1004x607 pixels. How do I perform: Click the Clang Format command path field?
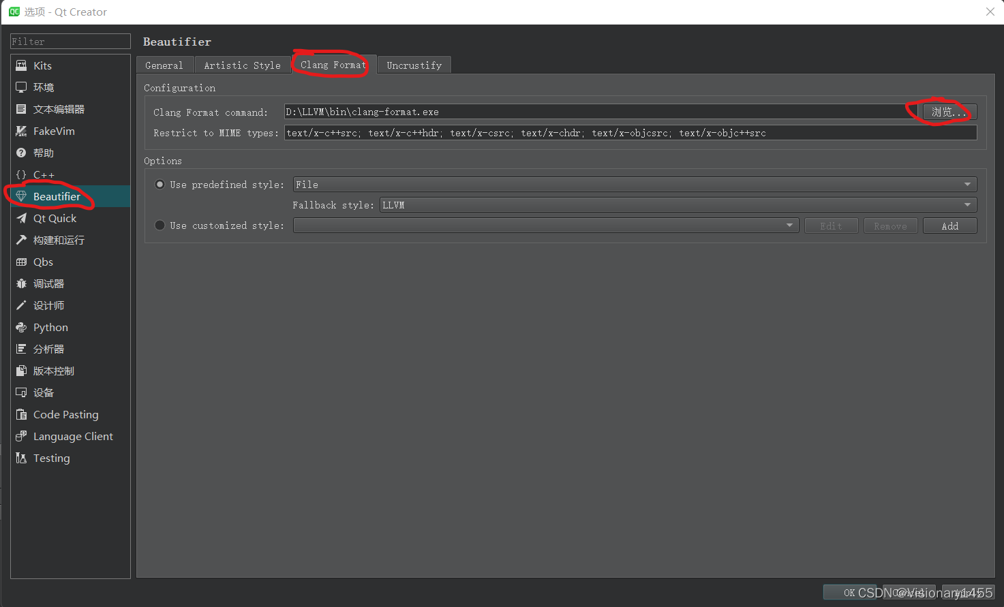[x=601, y=112]
